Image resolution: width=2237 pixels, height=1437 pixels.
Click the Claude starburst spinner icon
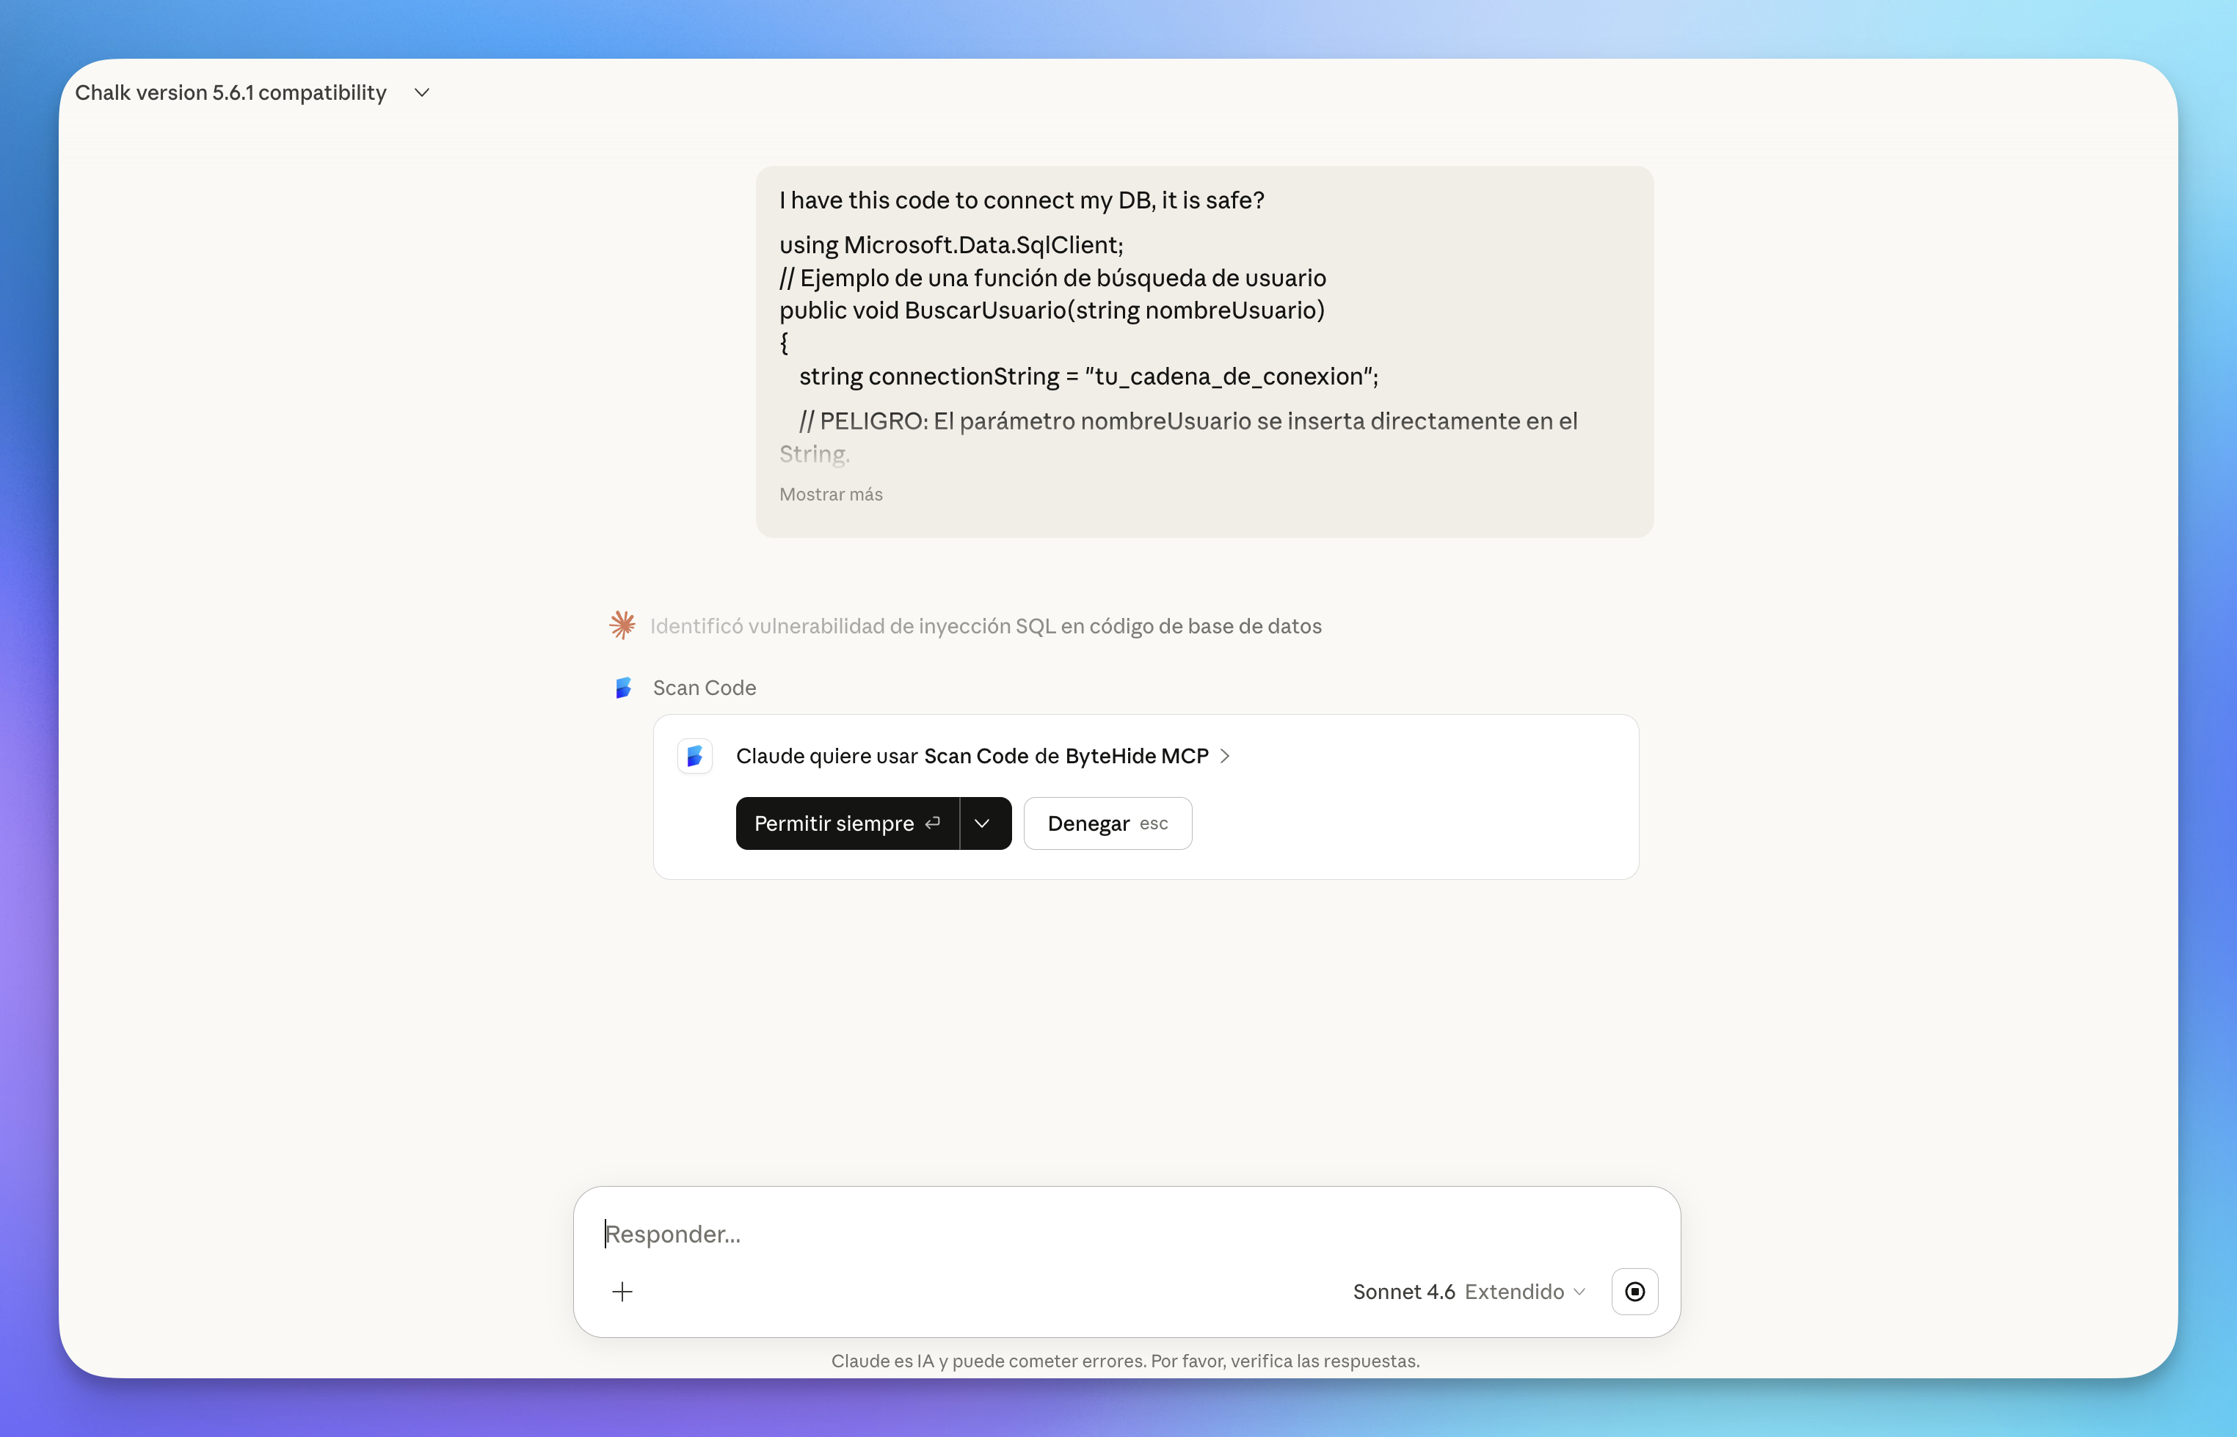622,625
